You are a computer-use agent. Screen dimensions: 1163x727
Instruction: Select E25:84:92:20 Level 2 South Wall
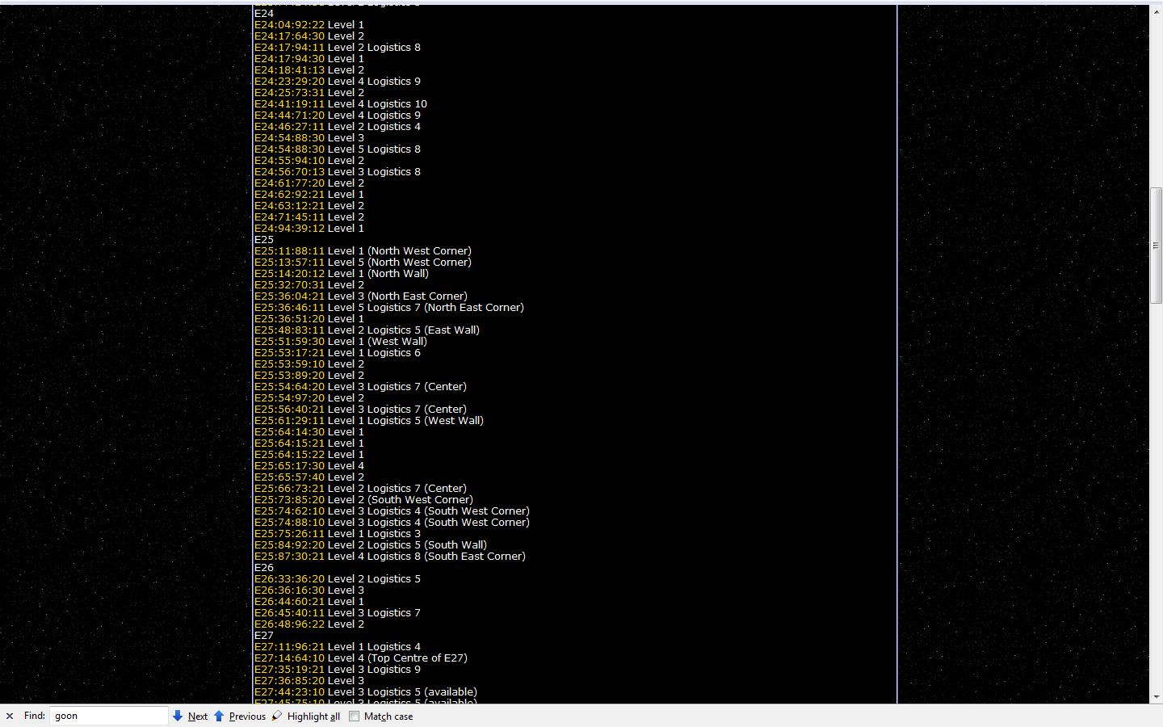(371, 544)
